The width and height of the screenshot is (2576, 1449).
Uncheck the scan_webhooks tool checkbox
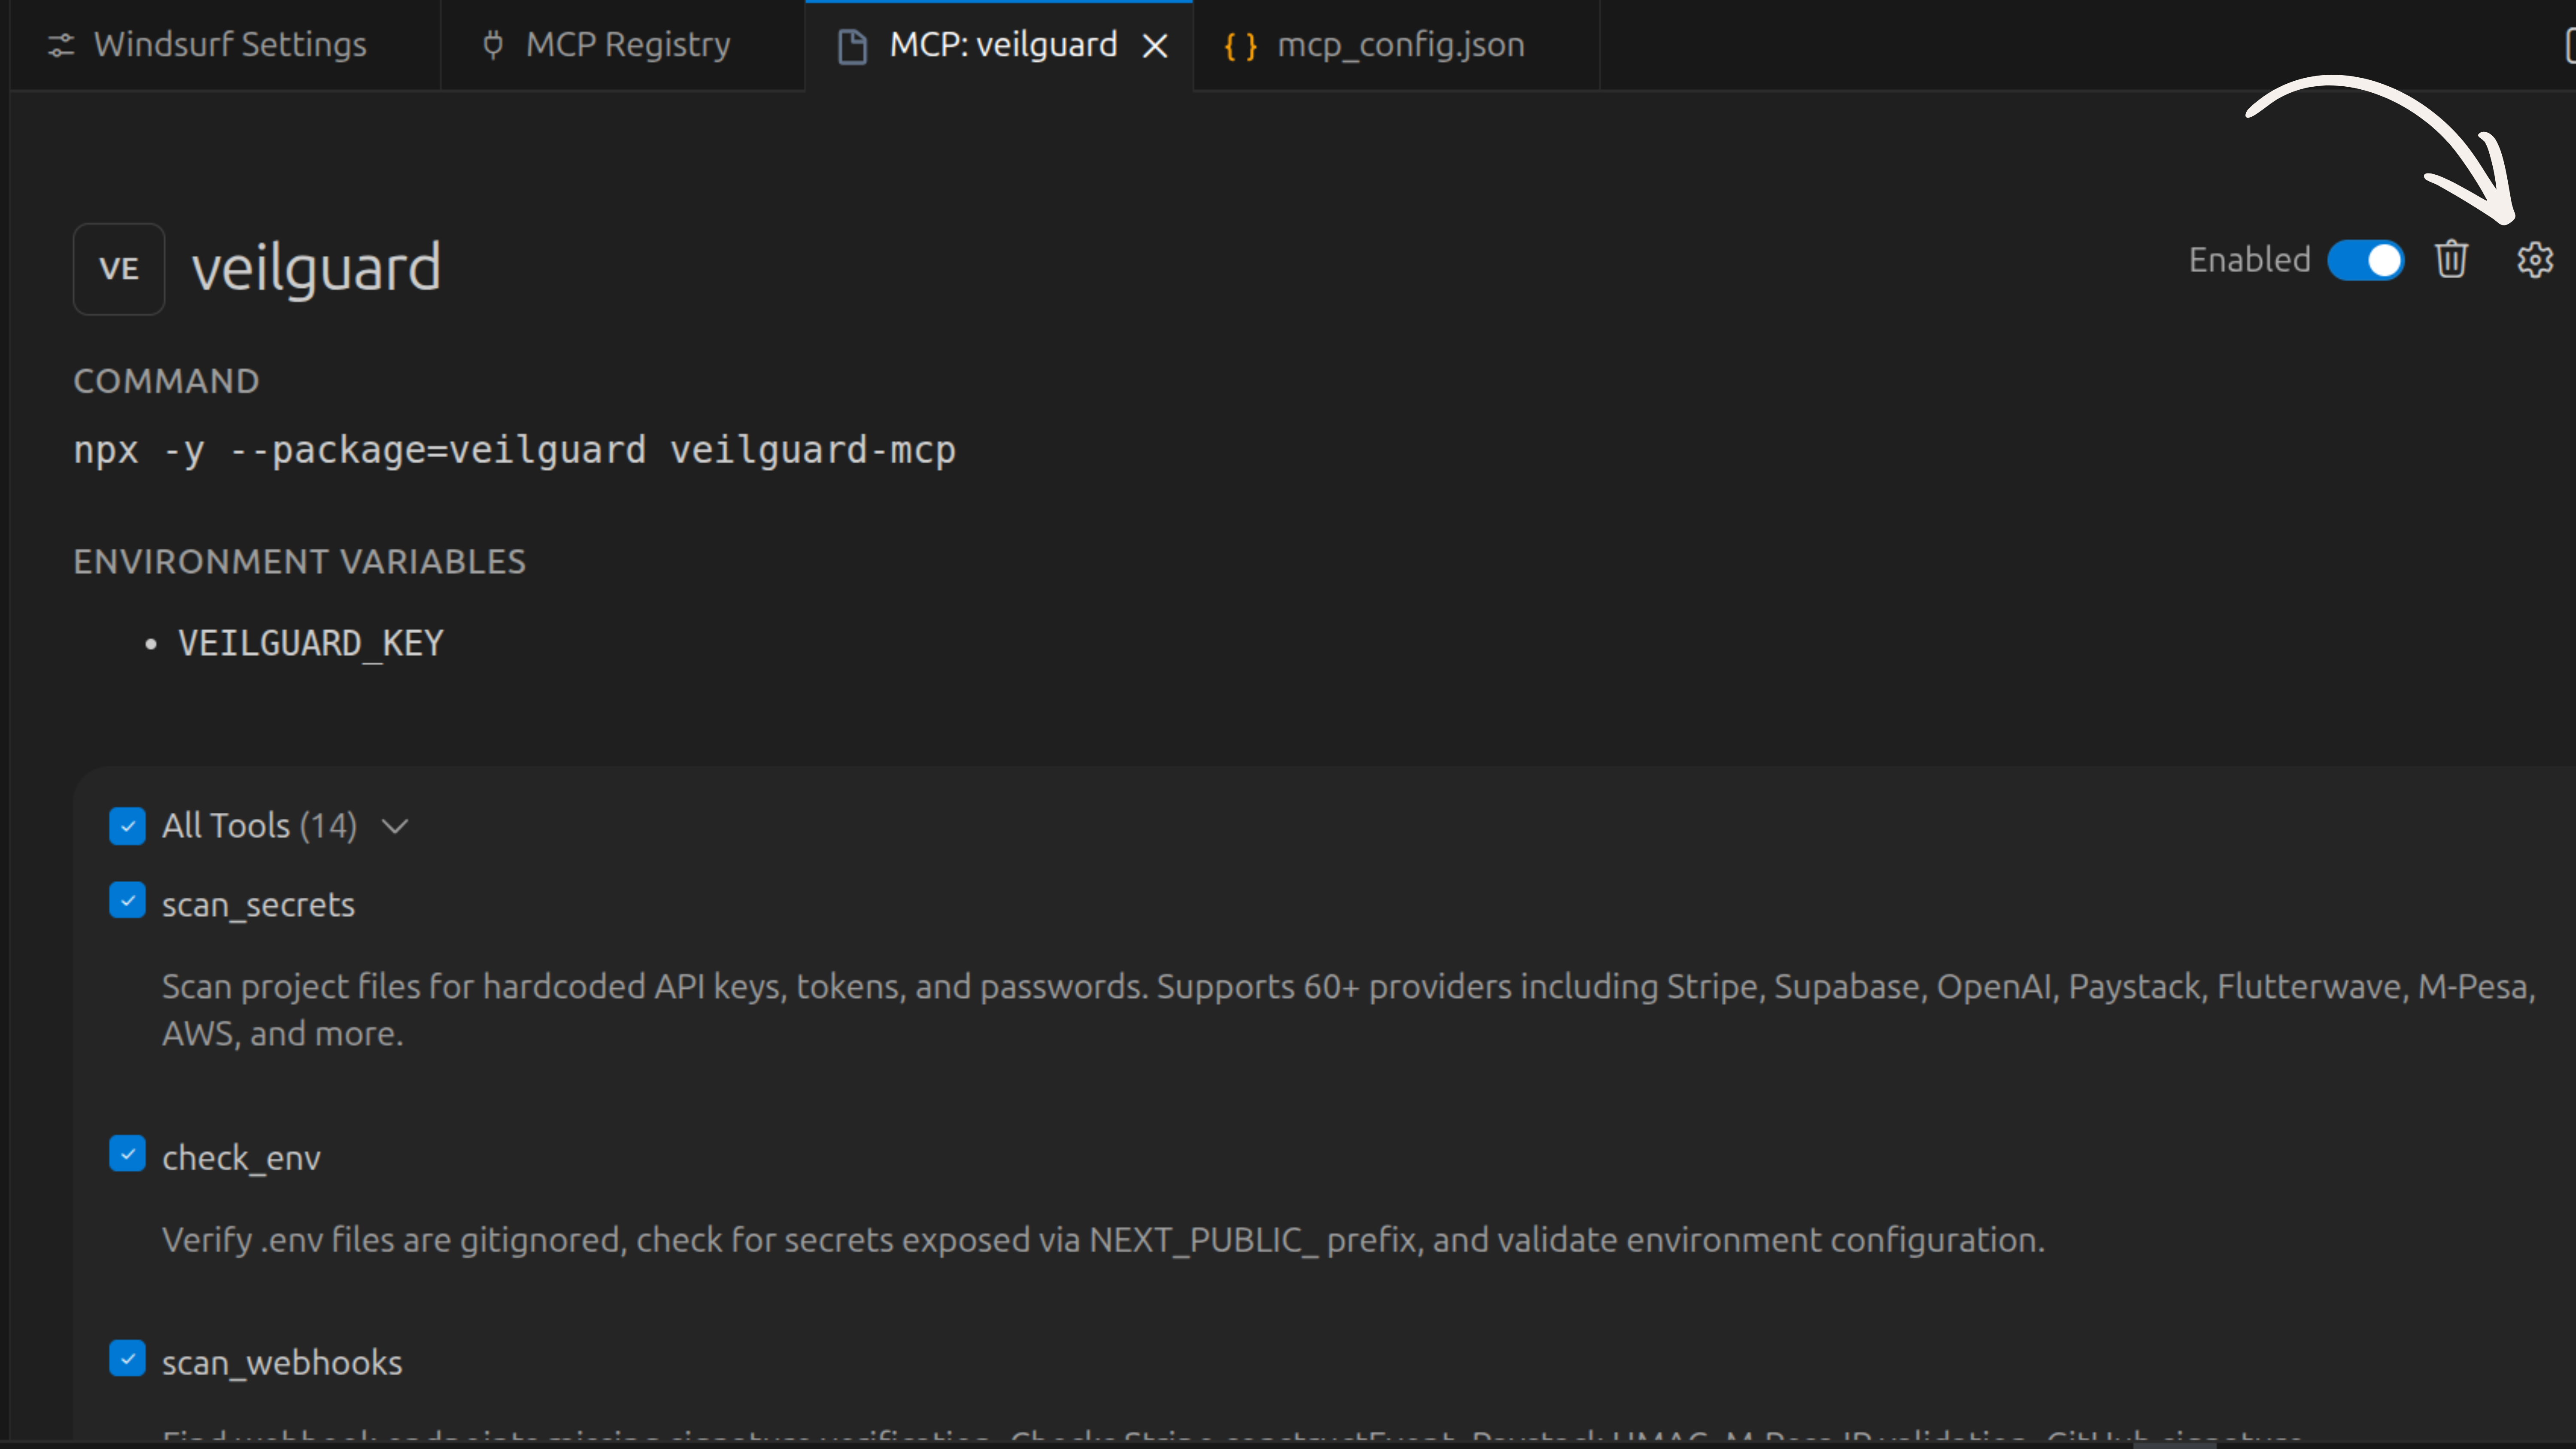point(127,1358)
